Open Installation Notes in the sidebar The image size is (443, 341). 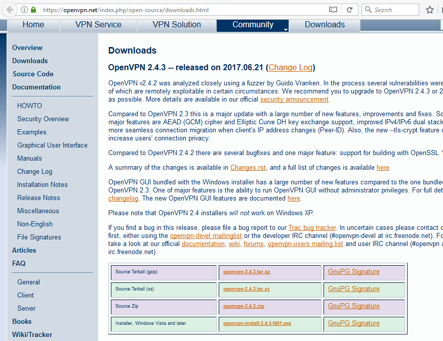coord(43,184)
